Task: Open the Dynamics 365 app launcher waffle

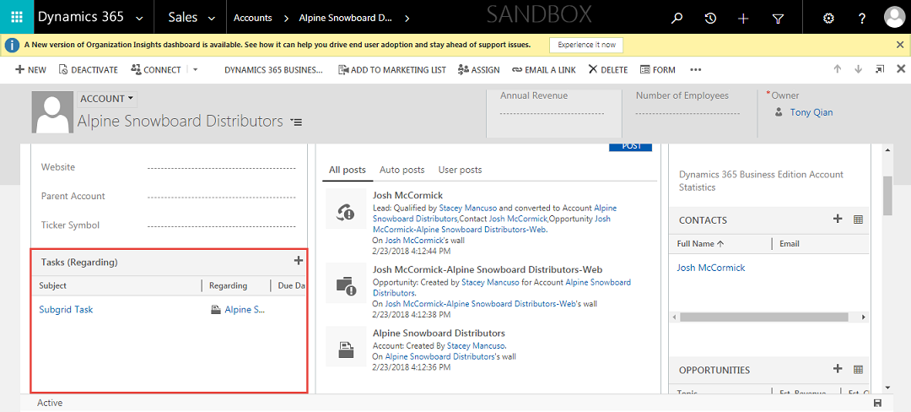Action: (x=16, y=17)
